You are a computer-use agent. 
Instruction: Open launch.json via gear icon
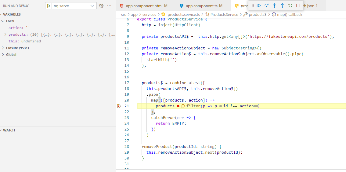[x=102, y=6]
